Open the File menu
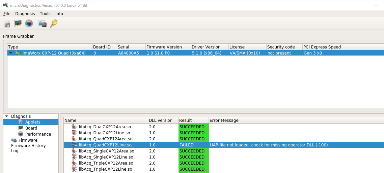Screen dimensions: 384x173 coord(7,14)
